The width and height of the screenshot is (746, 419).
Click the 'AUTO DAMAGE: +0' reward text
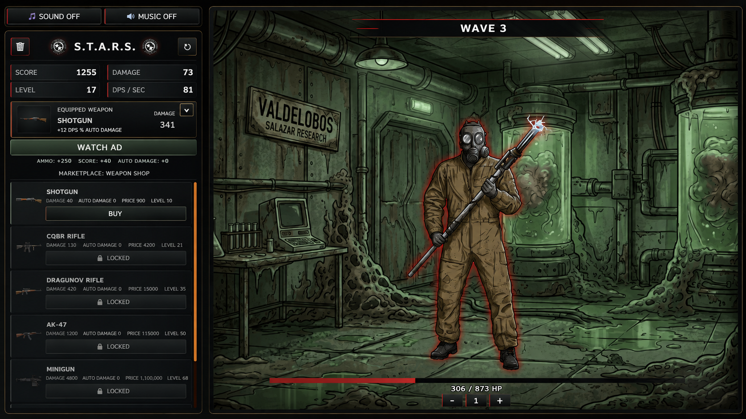pyautogui.click(x=143, y=161)
